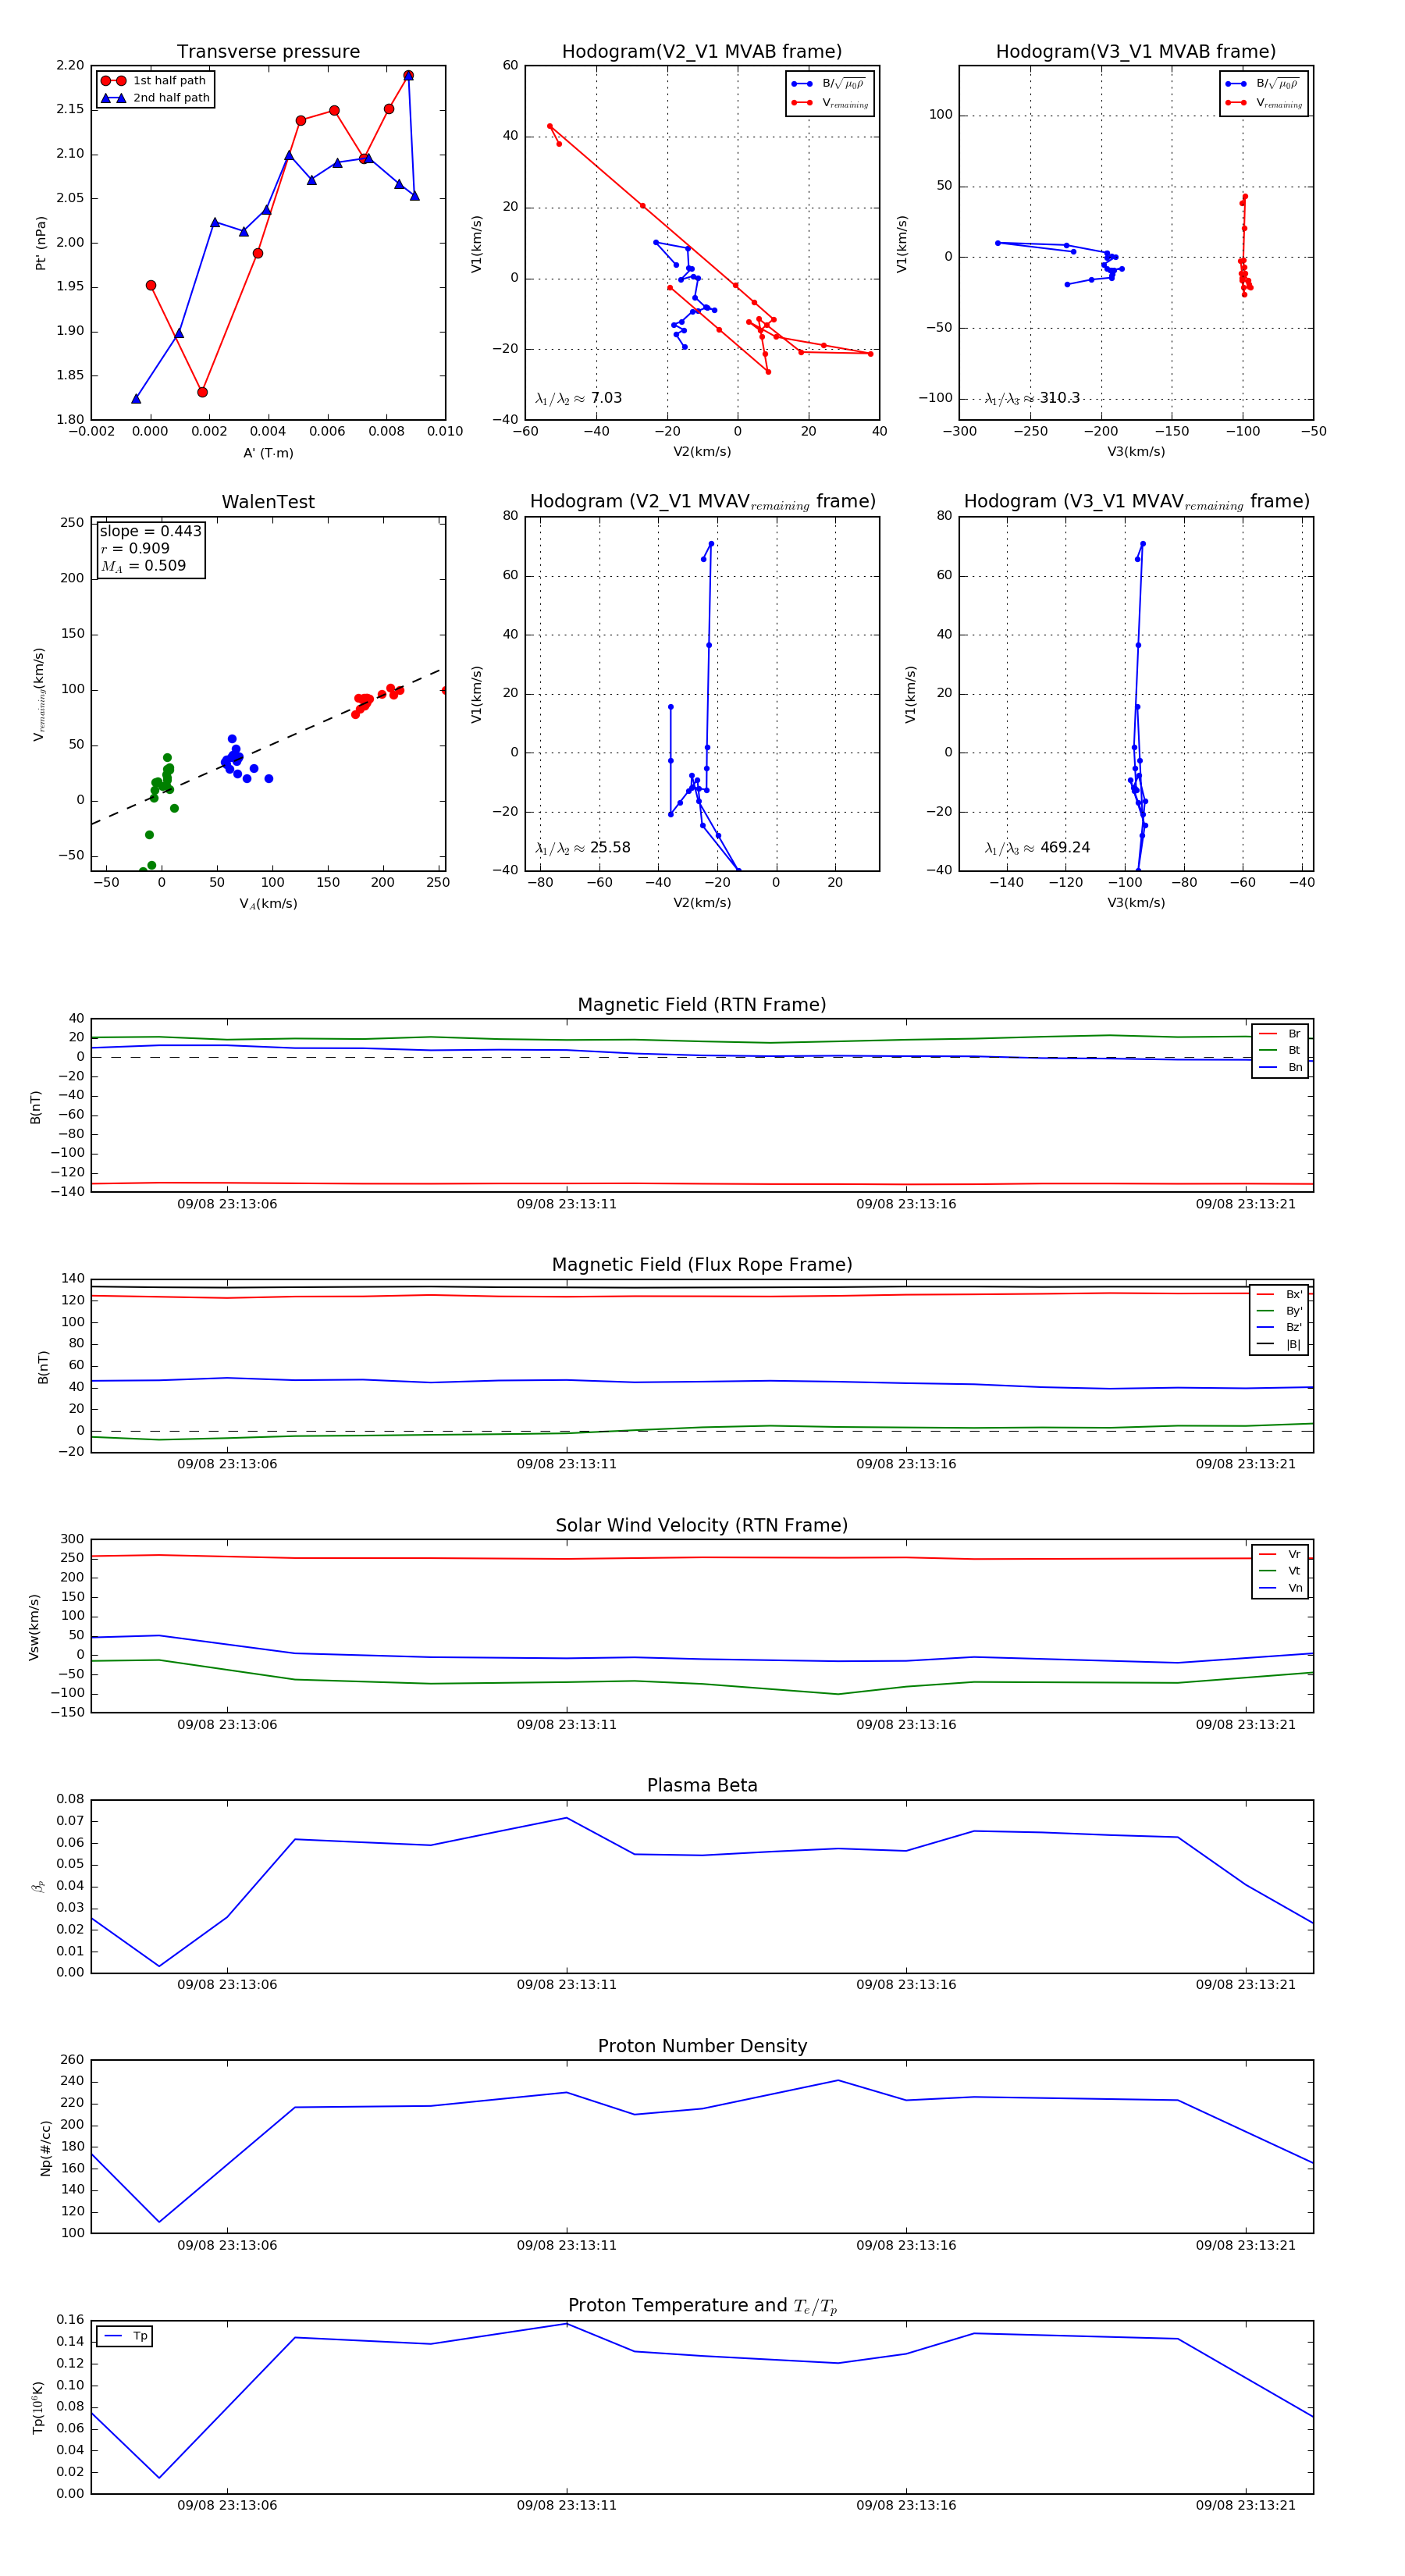Viewport: 1405px width, 2576px height.
Task: Select the "Vn" legend entry
Action: pyautogui.click(x=1280, y=1588)
